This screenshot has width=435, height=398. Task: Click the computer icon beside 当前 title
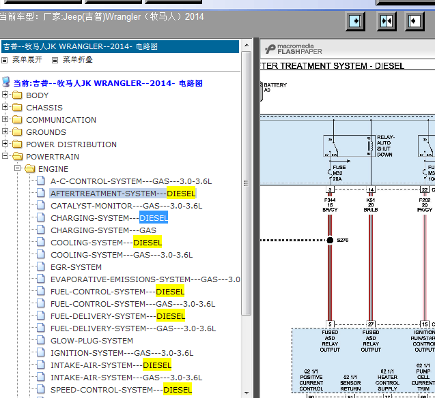pos(6,82)
